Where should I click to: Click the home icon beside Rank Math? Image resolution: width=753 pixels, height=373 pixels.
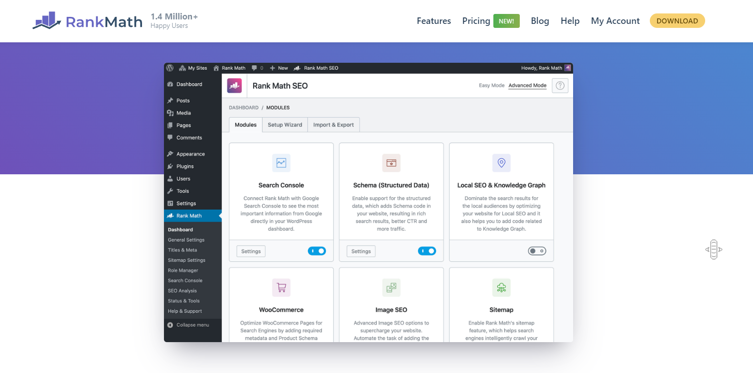tap(216, 68)
